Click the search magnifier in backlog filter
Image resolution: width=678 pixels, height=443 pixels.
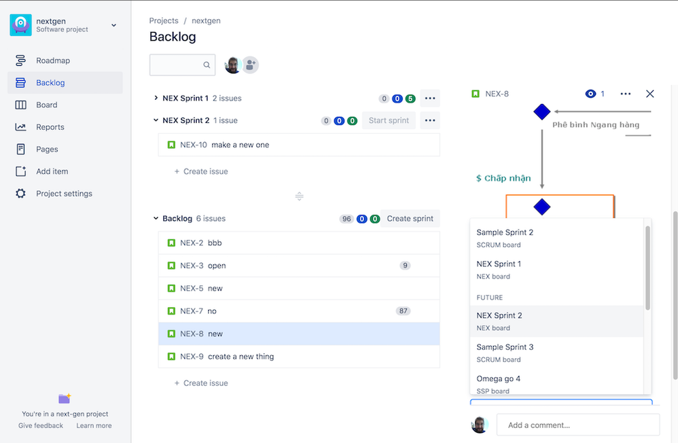tap(207, 65)
